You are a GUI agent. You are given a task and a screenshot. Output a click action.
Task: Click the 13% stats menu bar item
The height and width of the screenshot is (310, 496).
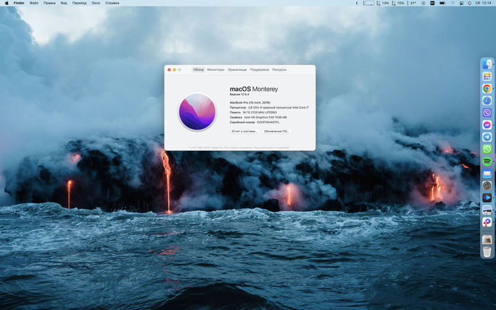tap(383, 3)
